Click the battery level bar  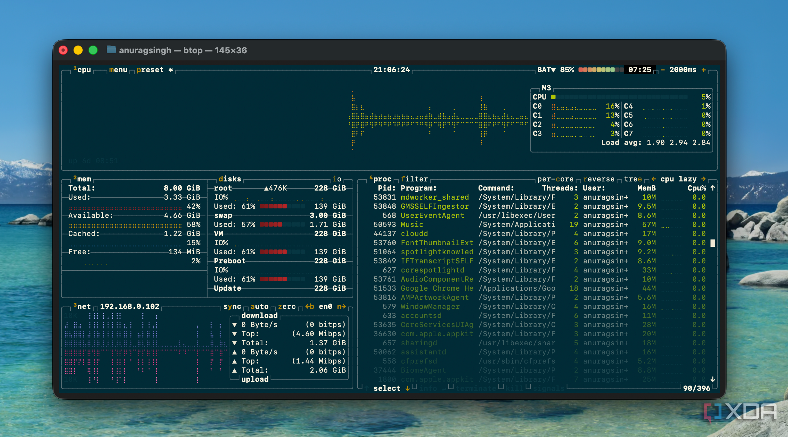pyautogui.click(x=601, y=70)
